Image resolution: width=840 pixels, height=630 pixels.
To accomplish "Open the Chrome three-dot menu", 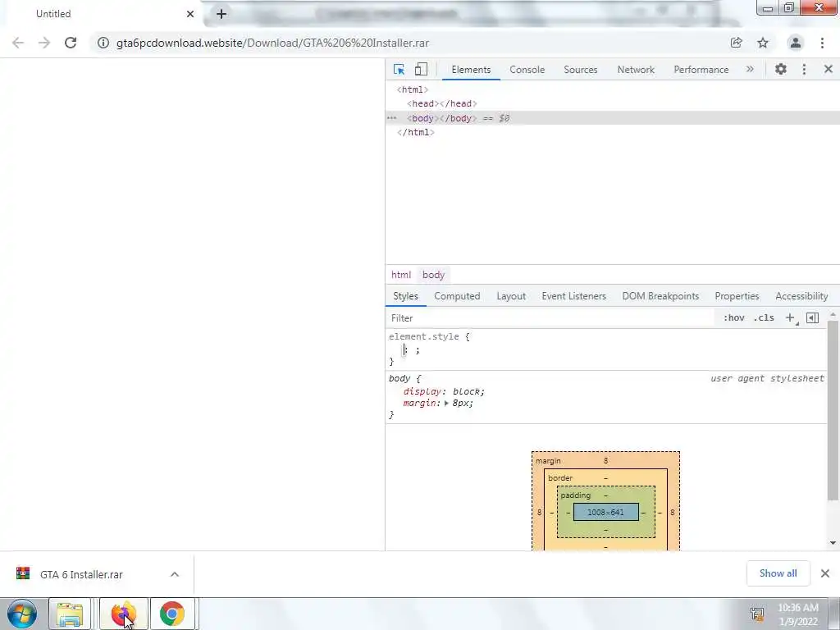I will pos(822,43).
